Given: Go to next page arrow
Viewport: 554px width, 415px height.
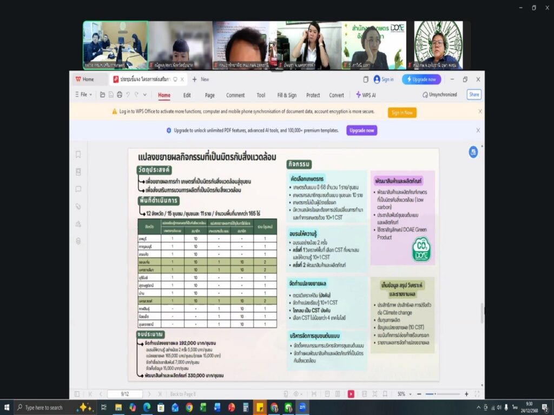Looking at the screenshot, I should click(x=149, y=394).
